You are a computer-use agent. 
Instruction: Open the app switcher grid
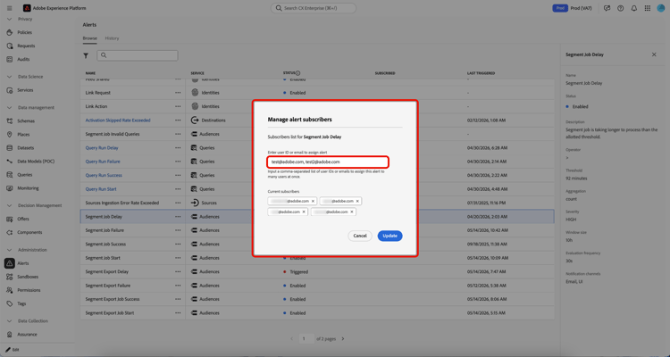pyautogui.click(x=648, y=8)
